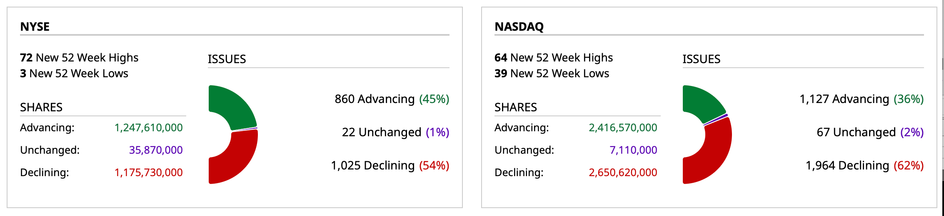Image resolution: width=944 pixels, height=216 pixels.
Task: Click the NYSE panel heading
Action: [35, 27]
